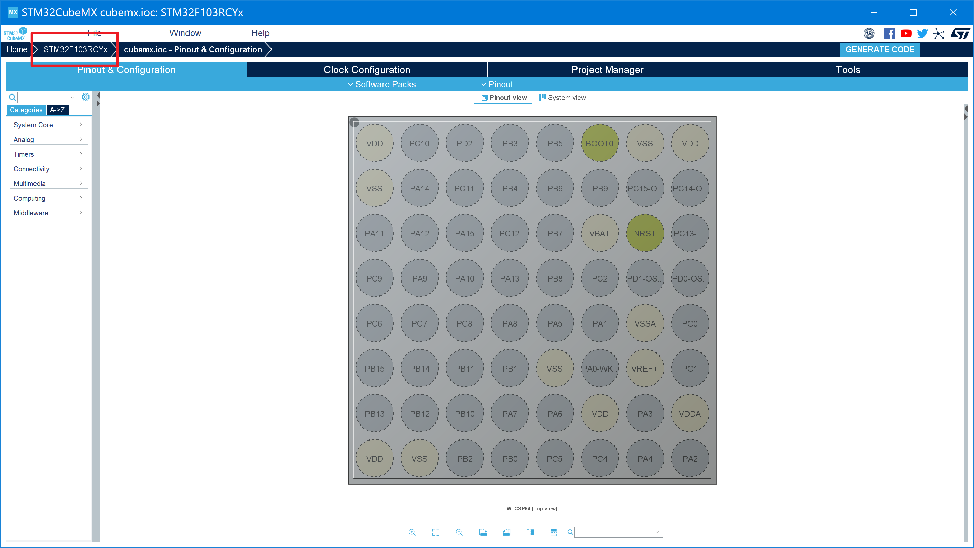The width and height of the screenshot is (974, 548).
Task: Switch to Pinout view
Action: tap(503, 98)
